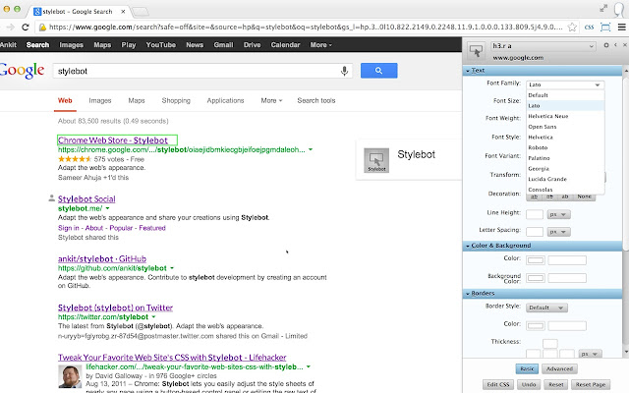Choose Roboto font option
The width and height of the screenshot is (629, 393).
tap(565, 147)
